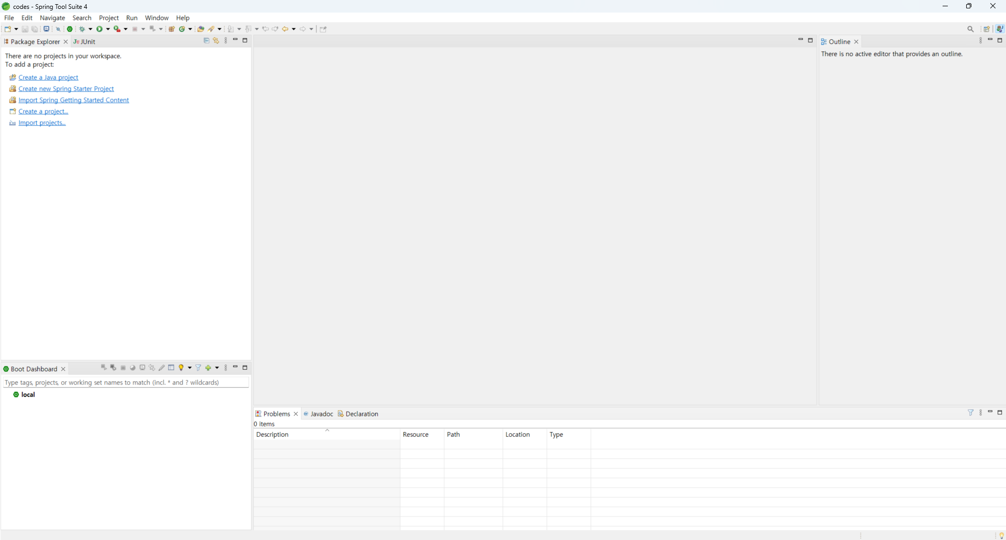Click the New Java Class icon
The height and width of the screenshot is (540, 1006).
pyautogui.click(x=182, y=29)
